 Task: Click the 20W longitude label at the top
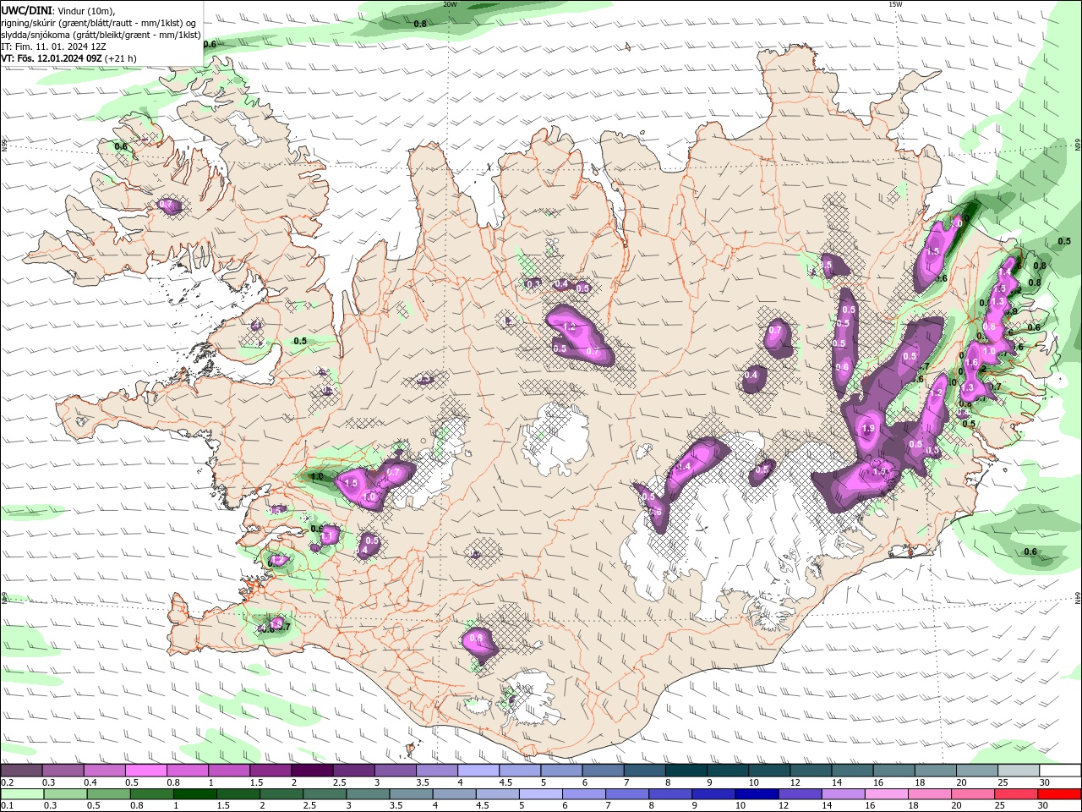[450, 4]
